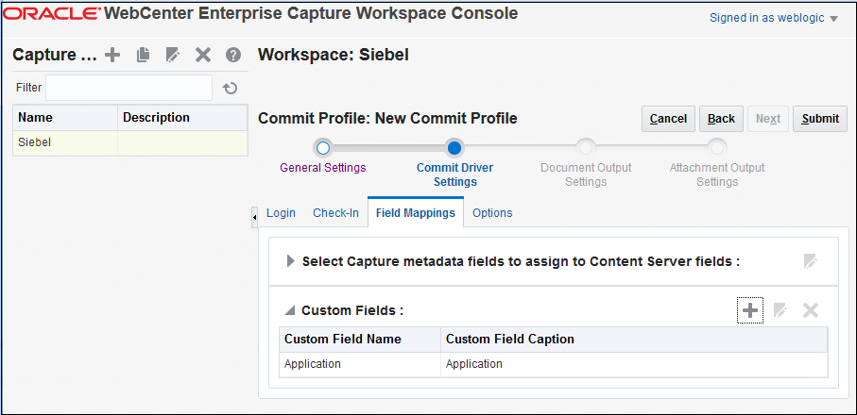Edit Capture metadata field mappings
The height and width of the screenshot is (415, 857).
(x=810, y=261)
